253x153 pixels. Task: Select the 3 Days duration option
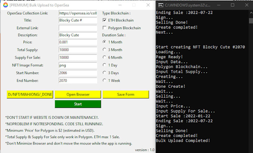tap(105, 73)
